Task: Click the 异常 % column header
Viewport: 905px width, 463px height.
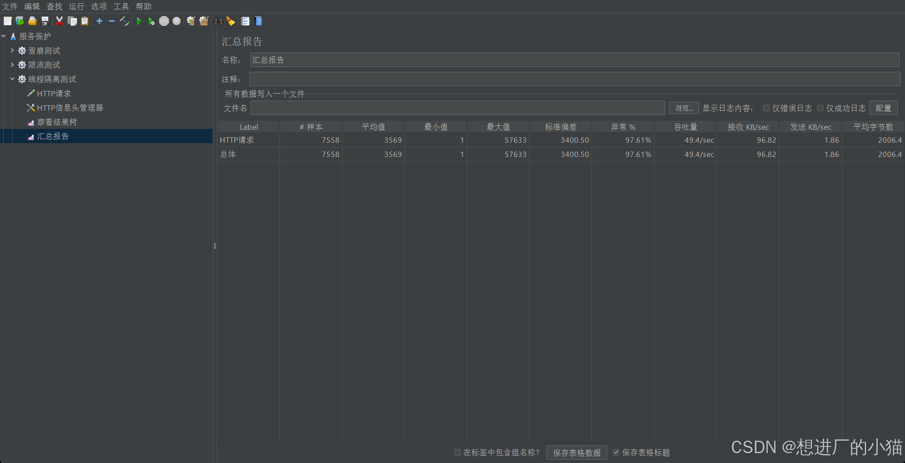Action: 623,127
